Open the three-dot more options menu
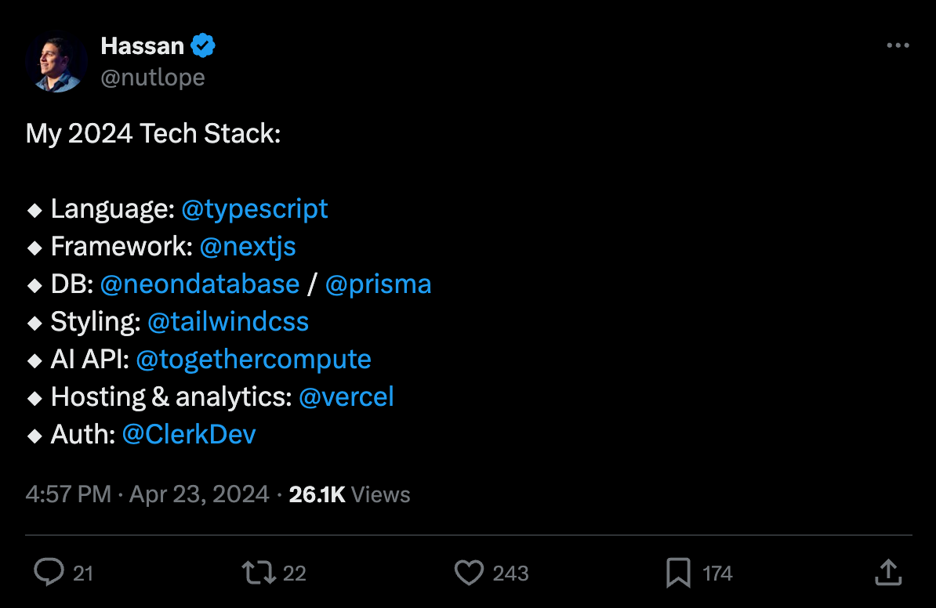Image resolution: width=936 pixels, height=608 pixels. pos(898,46)
